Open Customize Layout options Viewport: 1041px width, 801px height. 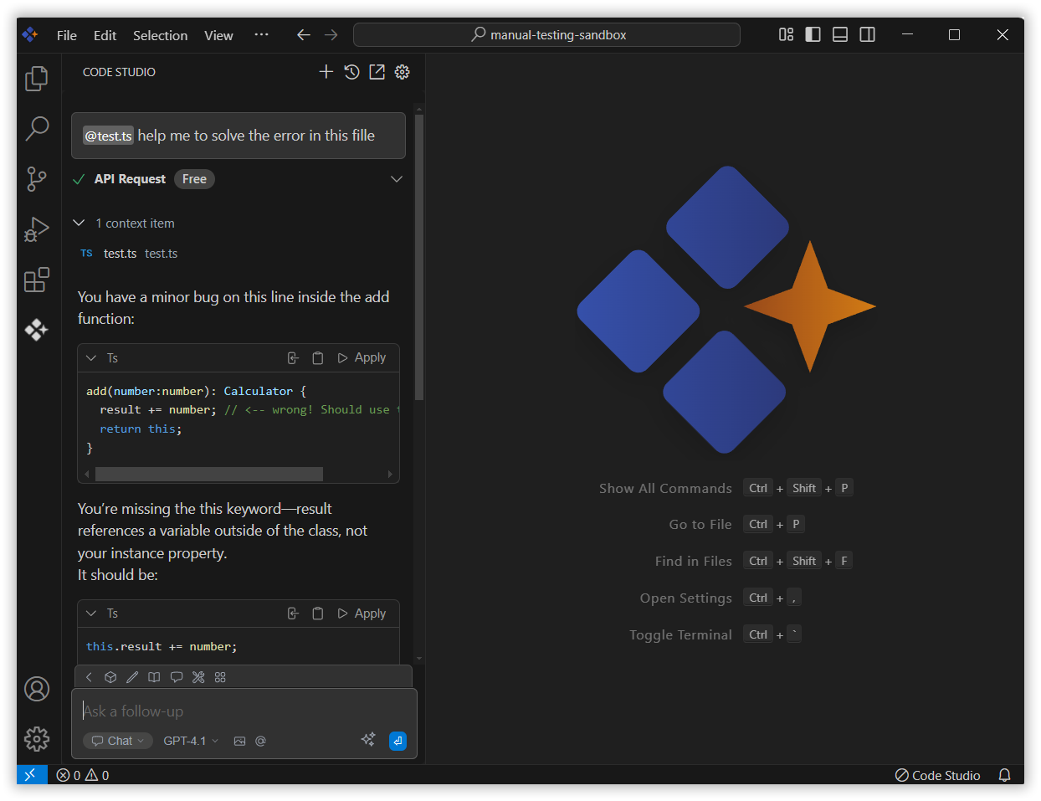[786, 34]
